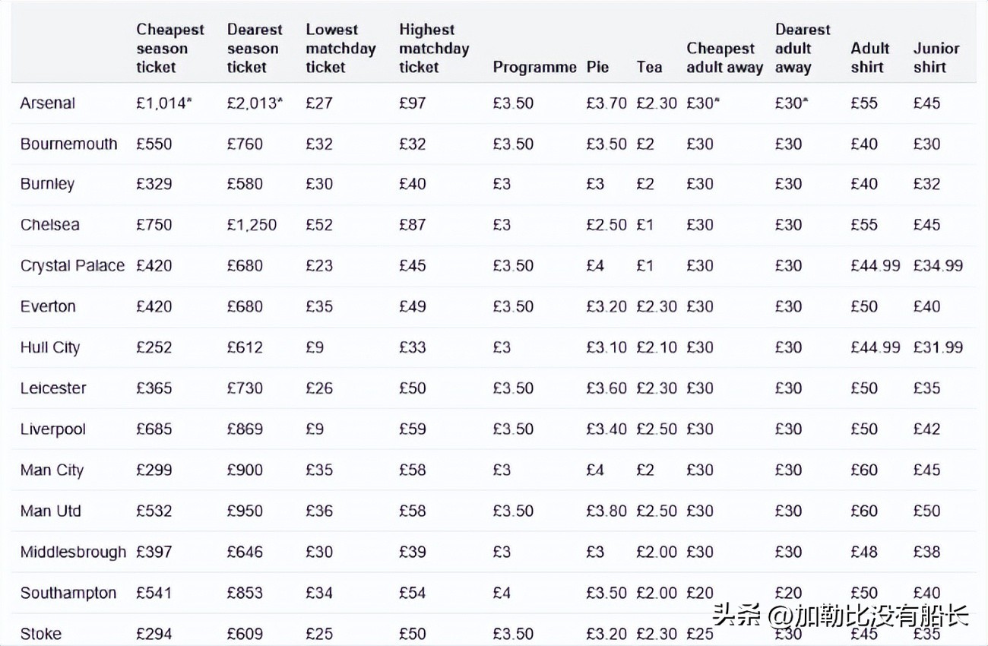This screenshot has height=646, width=988.
Task: Select the Man Utd row label
Action: 50,511
